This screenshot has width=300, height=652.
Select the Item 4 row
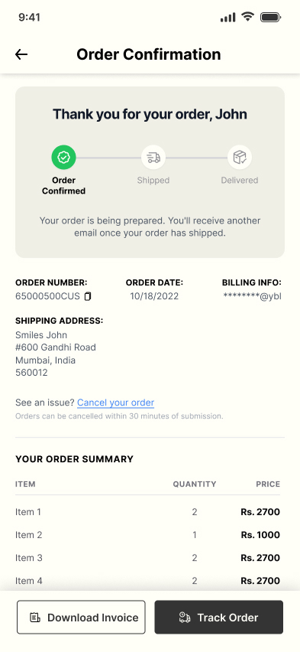(148, 581)
